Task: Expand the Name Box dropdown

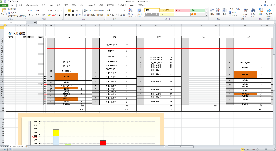Action: (x=24, y=22)
